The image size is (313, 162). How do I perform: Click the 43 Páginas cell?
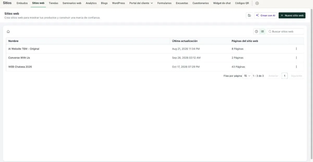click(x=238, y=67)
